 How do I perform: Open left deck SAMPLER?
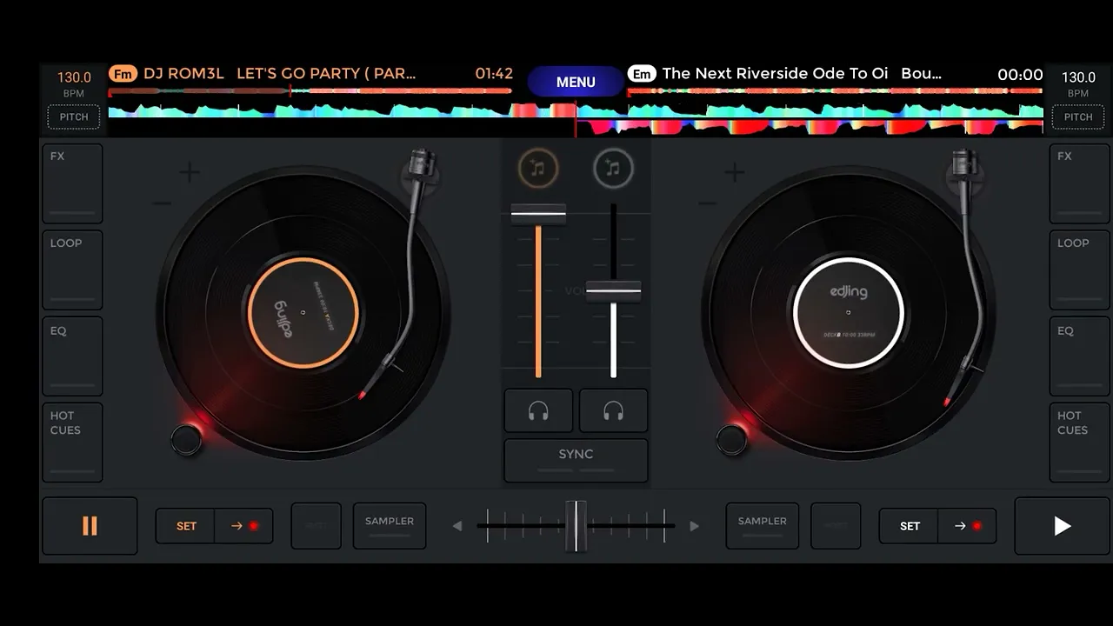[x=390, y=526]
